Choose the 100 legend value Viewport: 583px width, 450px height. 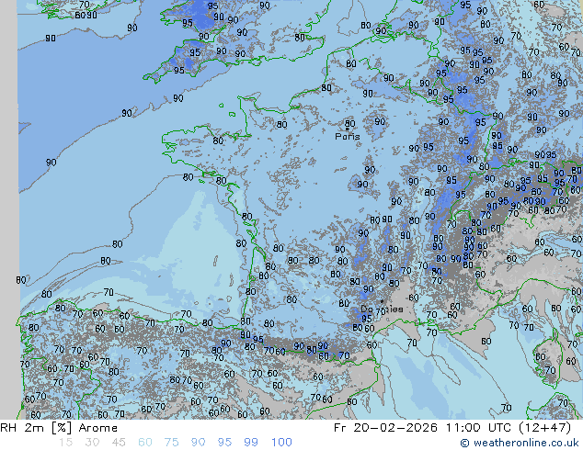point(281,443)
